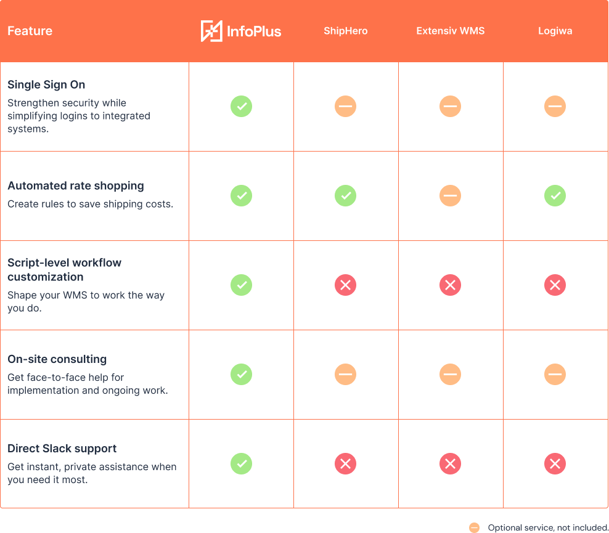The image size is (609, 533).
Task: Click the orange legend icon for optional service
Action: 474,527
